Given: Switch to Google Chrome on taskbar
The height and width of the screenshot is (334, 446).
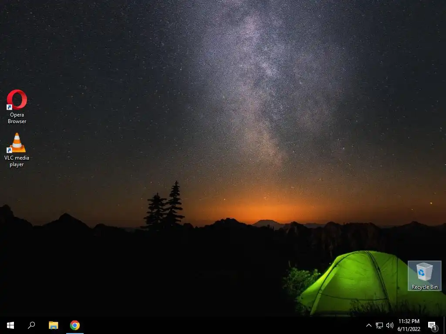Looking at the screenshot, I should click(x=75, y=325).
